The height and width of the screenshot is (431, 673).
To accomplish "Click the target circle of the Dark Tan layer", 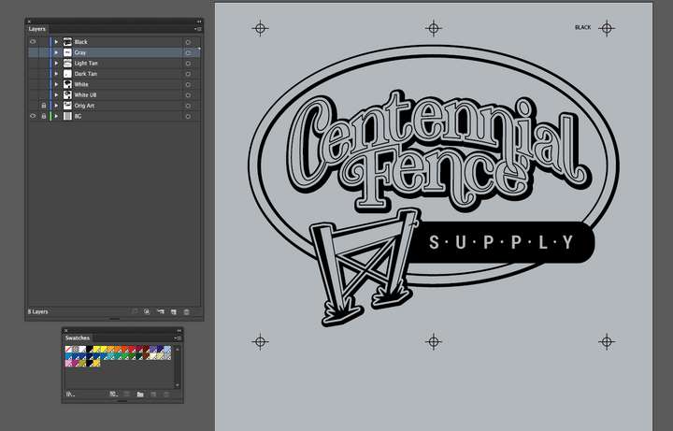I will click(x=188, y=74).
